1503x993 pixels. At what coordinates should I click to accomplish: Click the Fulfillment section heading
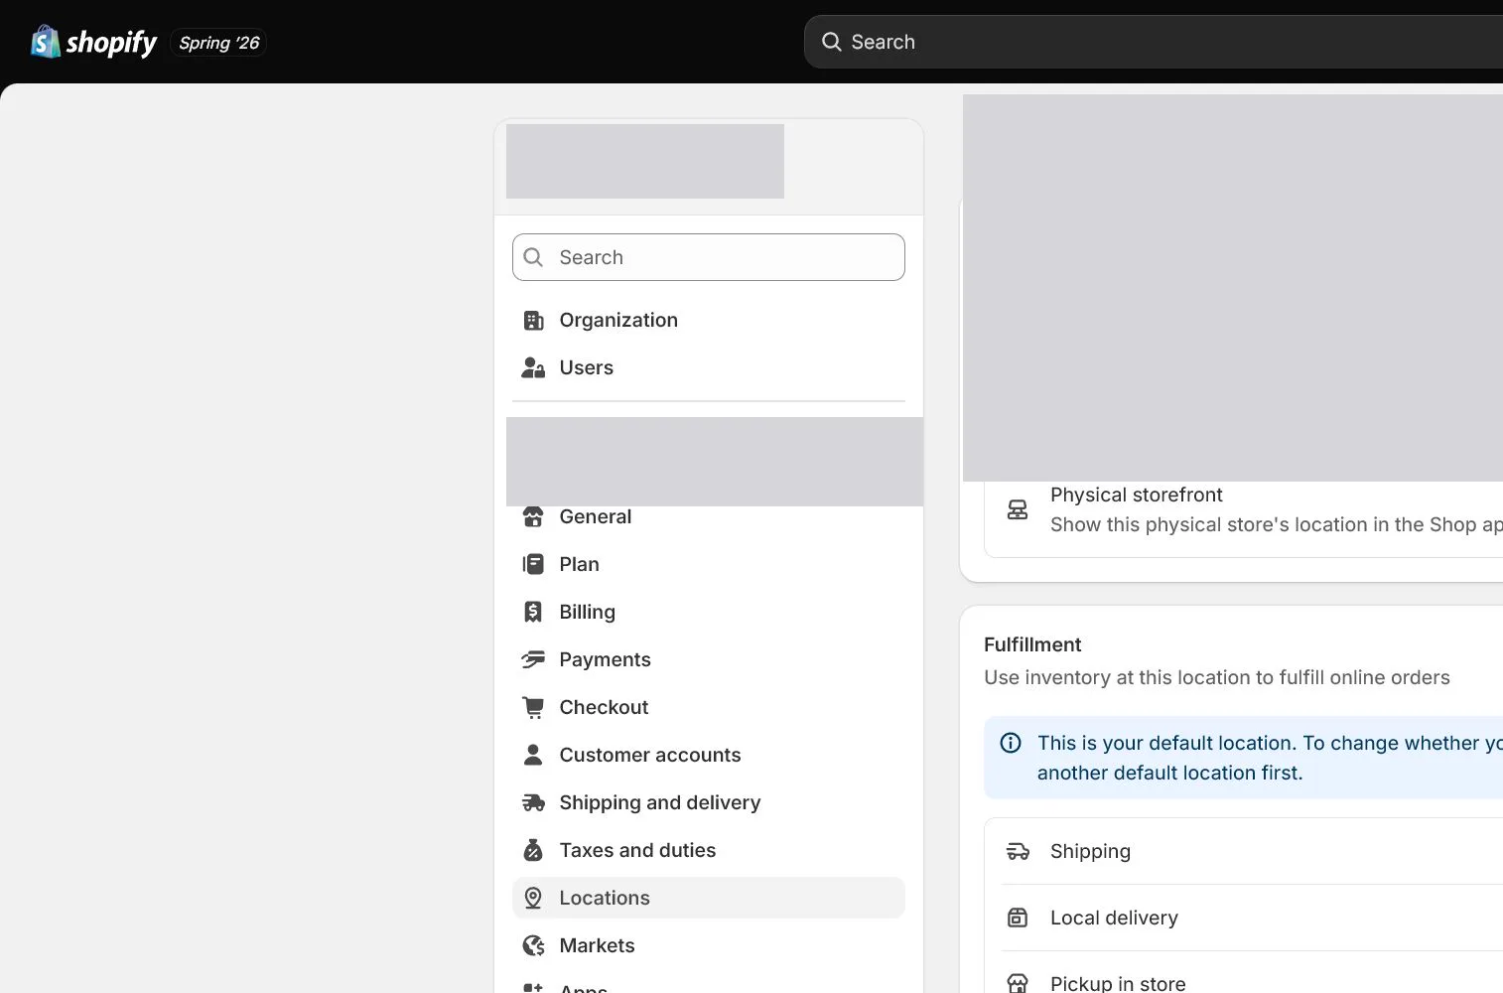point(1032,644)
